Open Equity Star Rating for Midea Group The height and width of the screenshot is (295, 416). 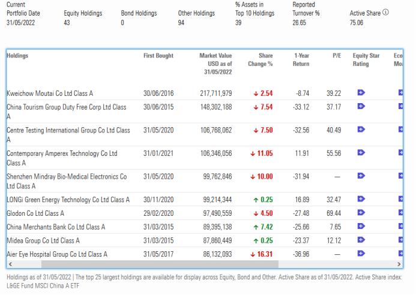point(361,240)
